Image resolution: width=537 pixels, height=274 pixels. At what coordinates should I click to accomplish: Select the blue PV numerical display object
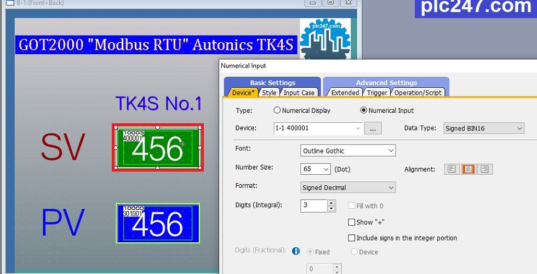(158, 224)
